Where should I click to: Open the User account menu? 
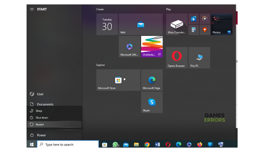click(54, 94)
